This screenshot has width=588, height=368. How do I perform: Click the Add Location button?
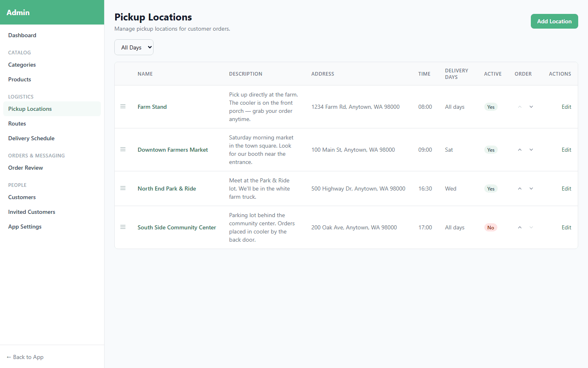point(554,21)
